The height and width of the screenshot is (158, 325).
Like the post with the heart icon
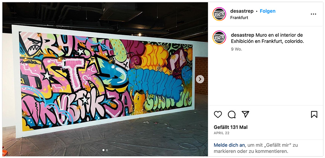(218, 114)
